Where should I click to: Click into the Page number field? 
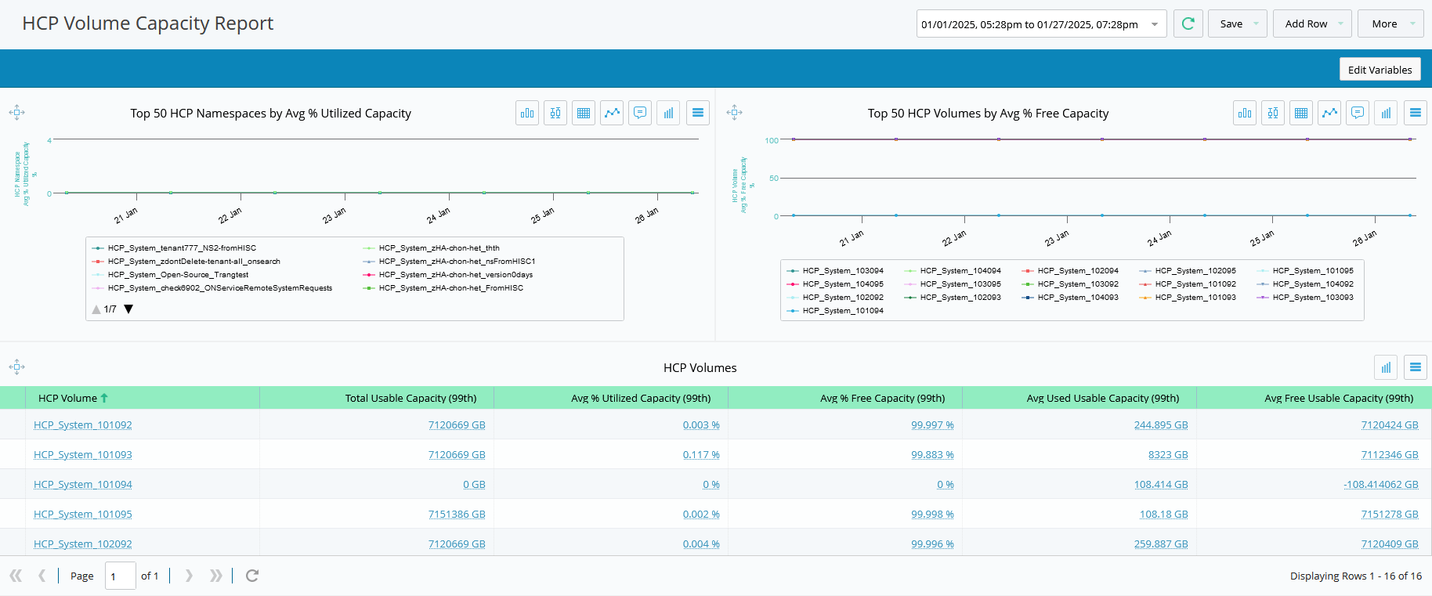121,576
